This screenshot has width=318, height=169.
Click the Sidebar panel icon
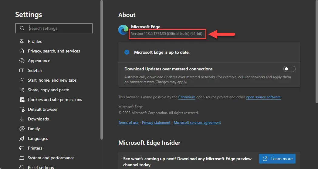pyautogui.click(x=22, y=70)
